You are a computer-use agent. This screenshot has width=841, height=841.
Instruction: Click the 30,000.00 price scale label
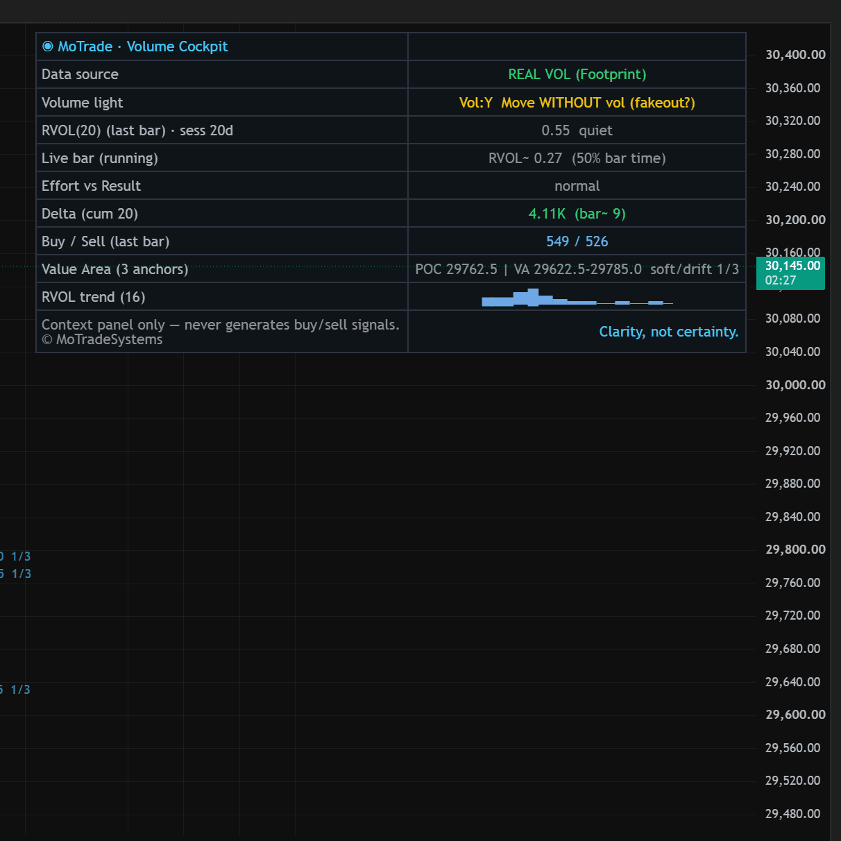[x=795, y=385]
